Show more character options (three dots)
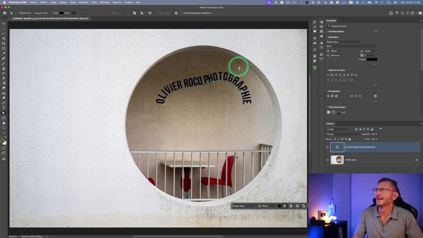The width and height of the screenshot is (423, 238). click(x=375, y=64)
